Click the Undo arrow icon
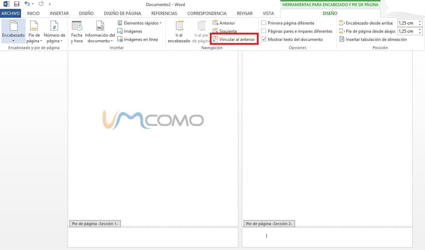Screen dimensions: 425x250 tap(27, 4)
